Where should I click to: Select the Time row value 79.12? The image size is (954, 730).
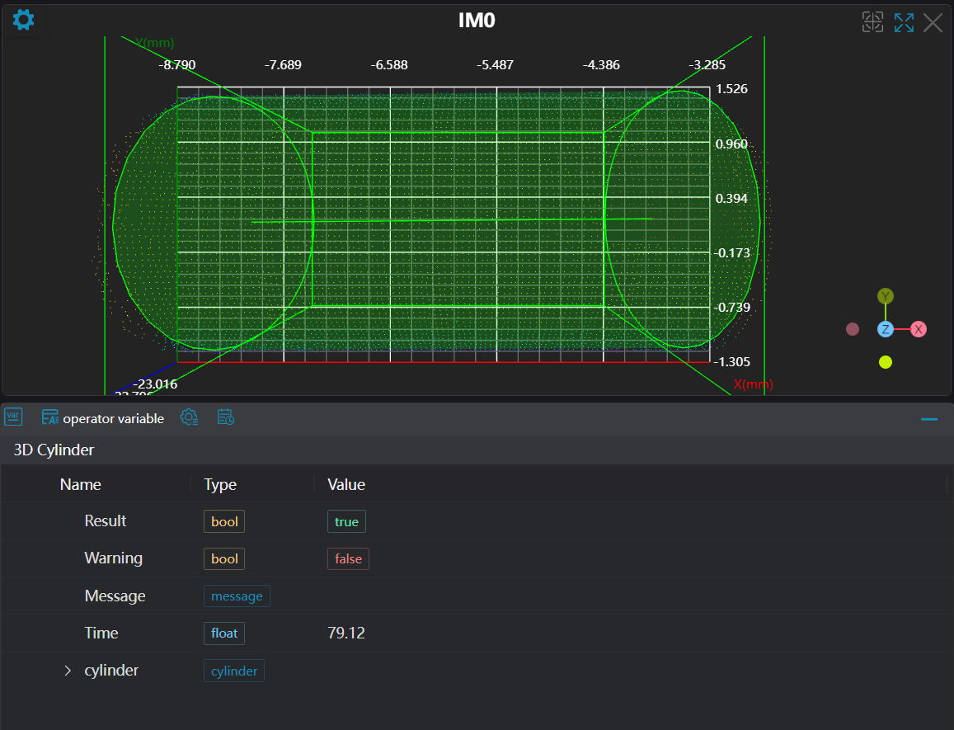click(346, 633)
